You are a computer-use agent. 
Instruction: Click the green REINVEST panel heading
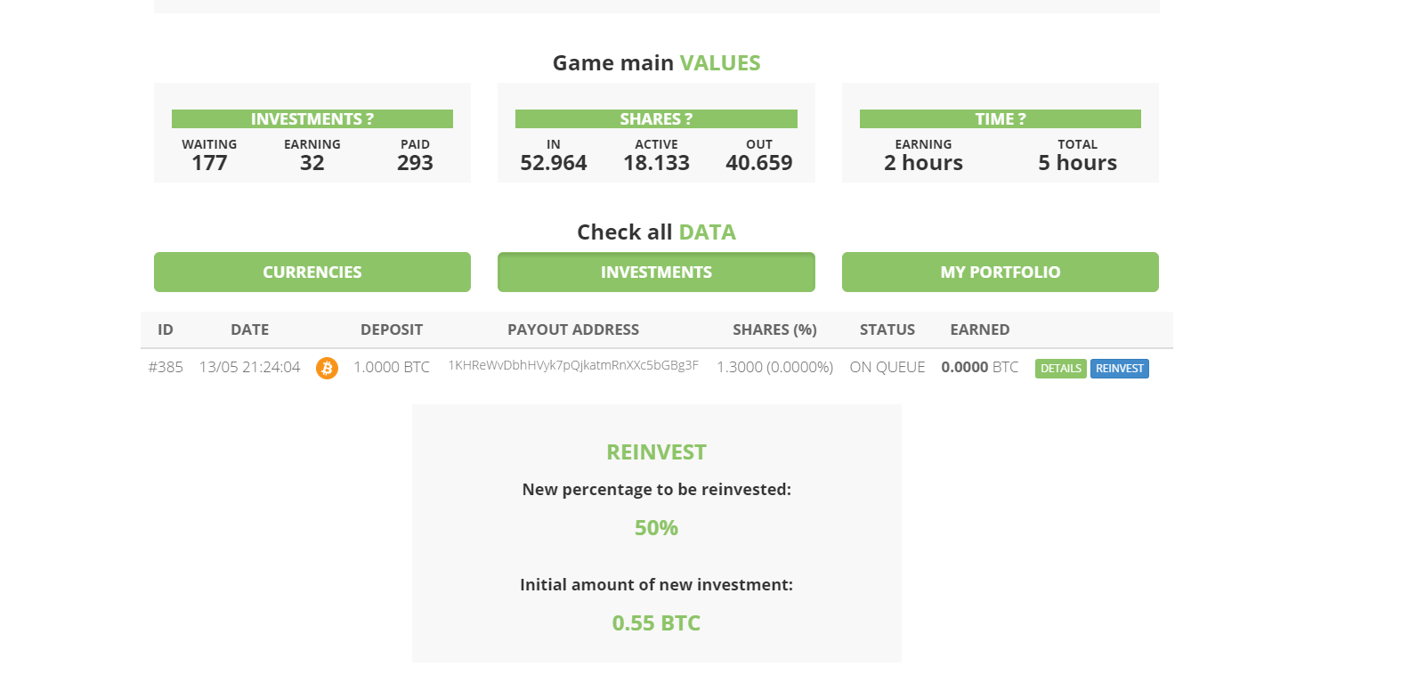pyautogui.click(x=656, y=452)
